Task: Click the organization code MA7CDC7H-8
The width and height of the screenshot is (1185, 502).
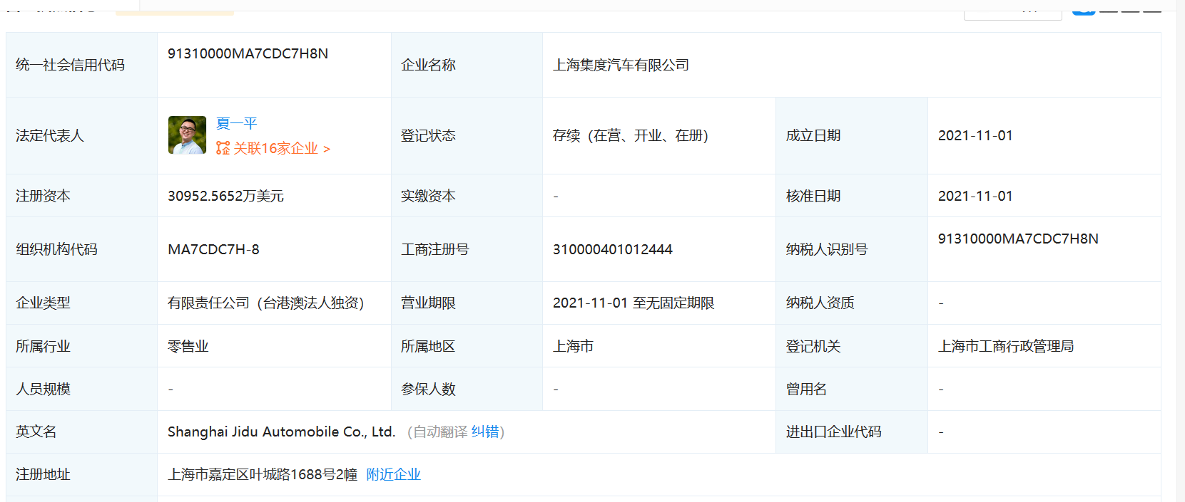Action: tap(213, 249)
